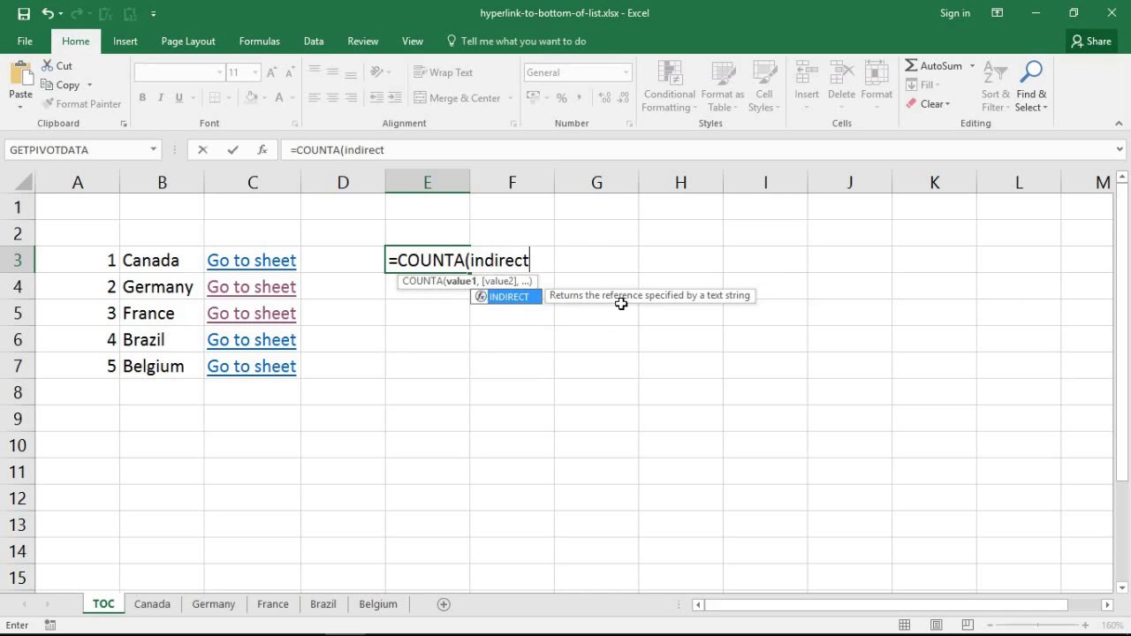Open the Cell Styles gallery
1131x636 pixels.
(x=763, y=86)
